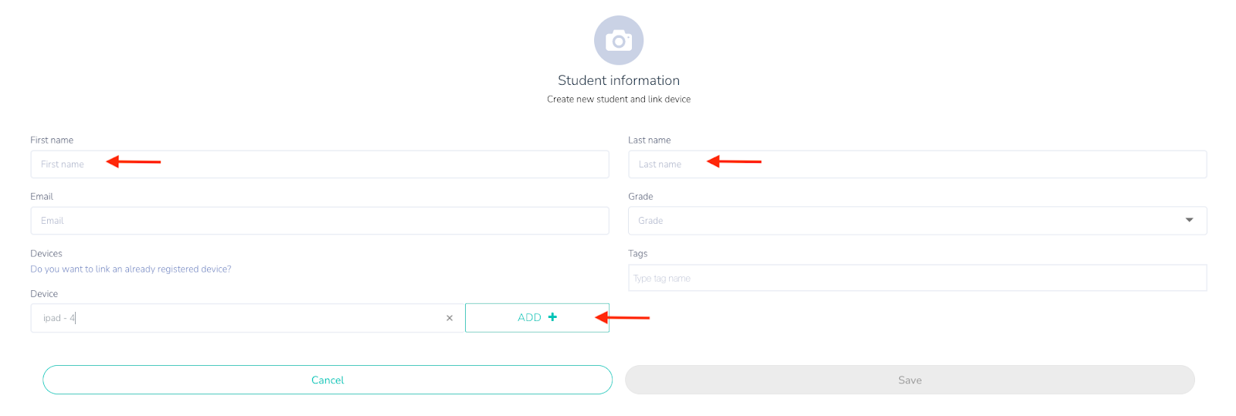This screenshot has width=1236, height=416.
Task: Upload a student photo via camera icon
Action: pyautogui.click(x=619, y=40)
